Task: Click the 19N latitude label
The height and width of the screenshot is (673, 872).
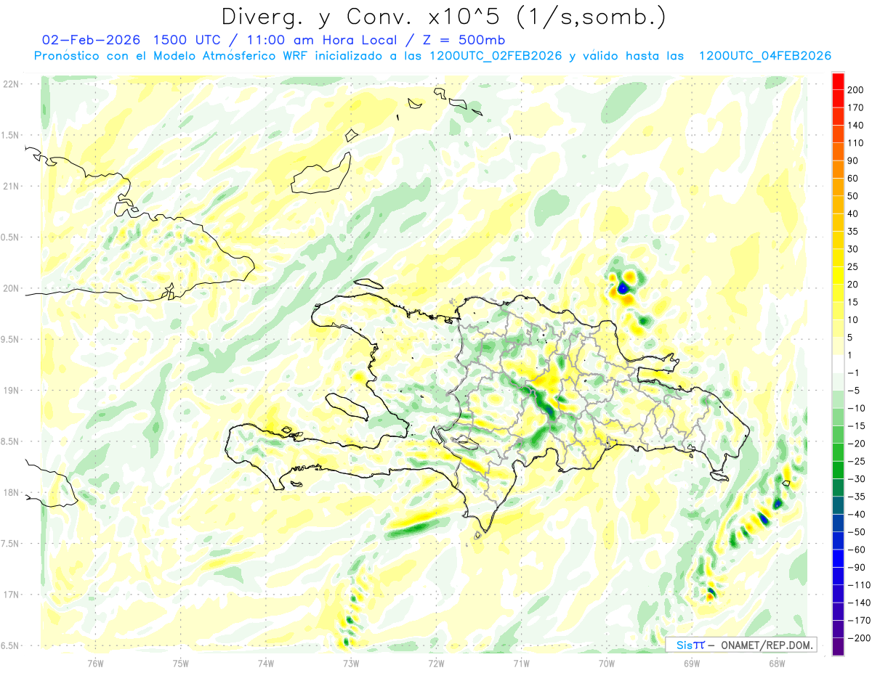Action: coord(11,391)
